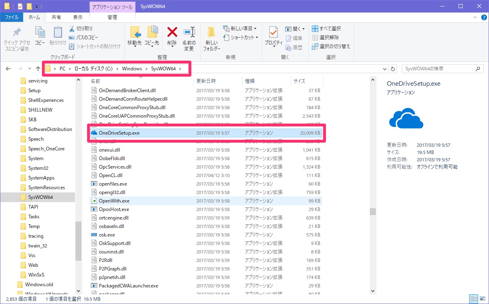Switch to details view layout icon
The image size is (489, 304).
pyautogui.click(x=473, y=299)
